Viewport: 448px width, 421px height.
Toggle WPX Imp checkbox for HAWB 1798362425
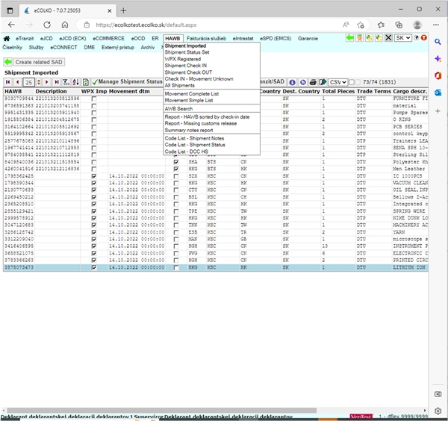[x=94, y=176]
